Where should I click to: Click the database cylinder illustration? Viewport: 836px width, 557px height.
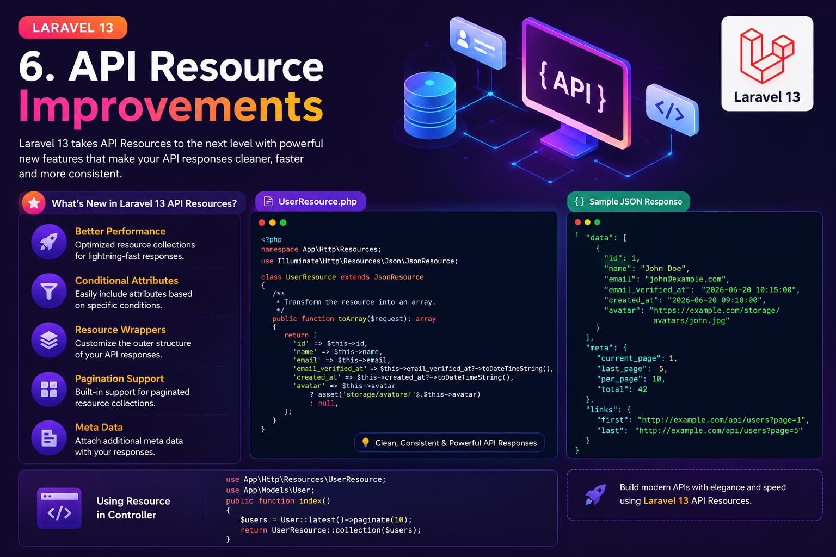(x=430, y=106)
